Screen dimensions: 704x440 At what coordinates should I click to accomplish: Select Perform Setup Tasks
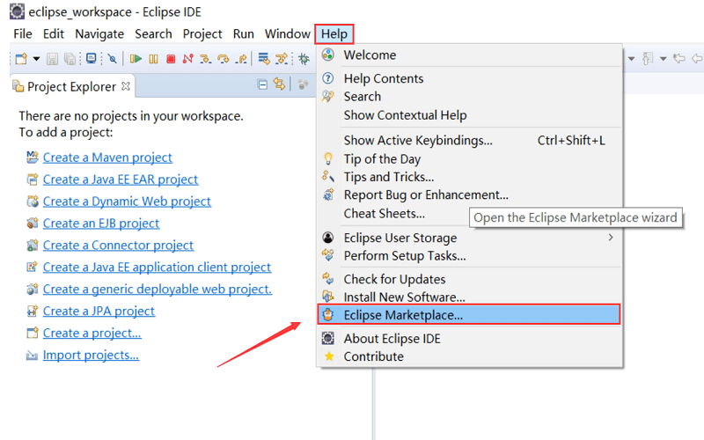469,256
